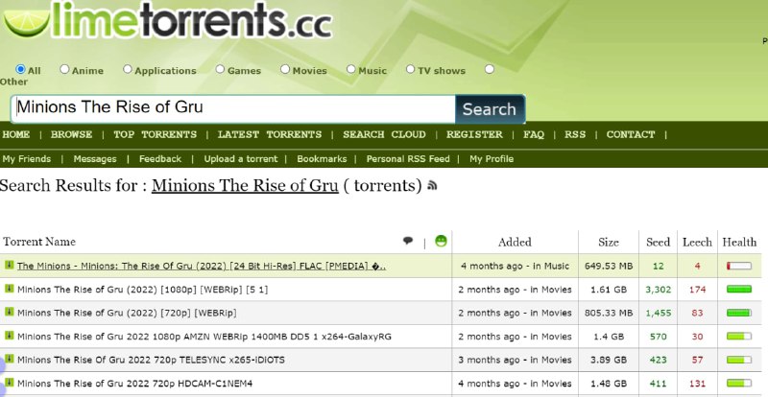The width and height of the screenshot is (768, 397).
Task: Open LATEST TORRENTS page
Action: click(x=270, y=134)
